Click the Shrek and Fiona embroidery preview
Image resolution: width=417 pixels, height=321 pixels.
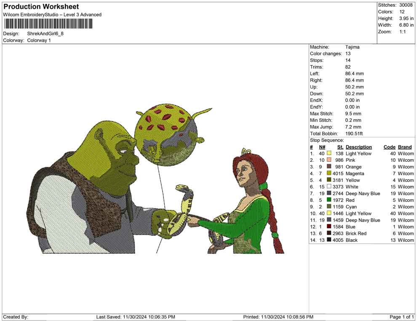(155, 179)
